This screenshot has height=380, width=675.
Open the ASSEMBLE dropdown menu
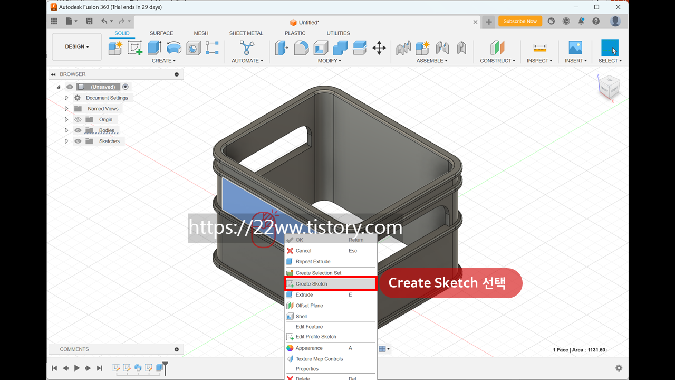(432, 61)
